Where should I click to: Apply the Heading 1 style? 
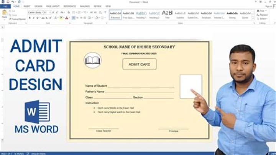(141, 15)
